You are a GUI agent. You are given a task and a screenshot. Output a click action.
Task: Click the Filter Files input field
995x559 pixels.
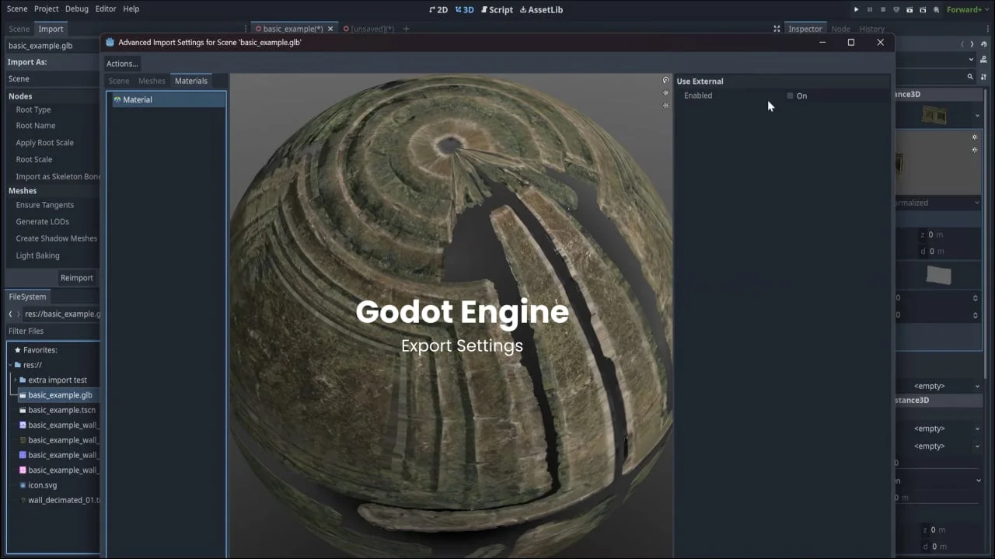coord(51,331)
